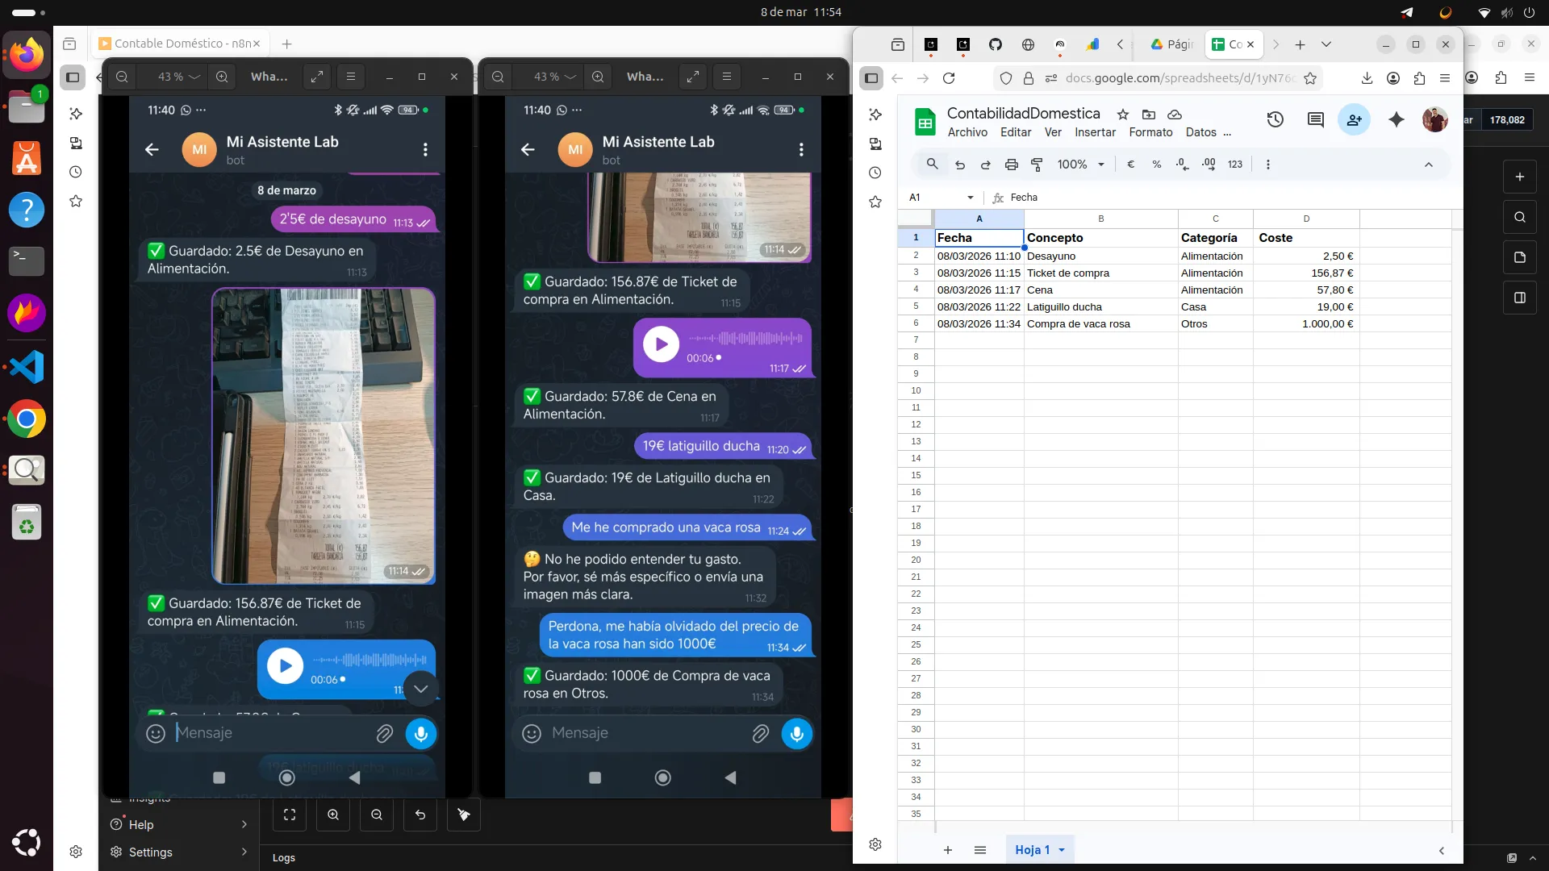1549x871 pixels.
Task: Play the voice message in right phone chat
Action: pyautogui.click(x=661, y=344)
